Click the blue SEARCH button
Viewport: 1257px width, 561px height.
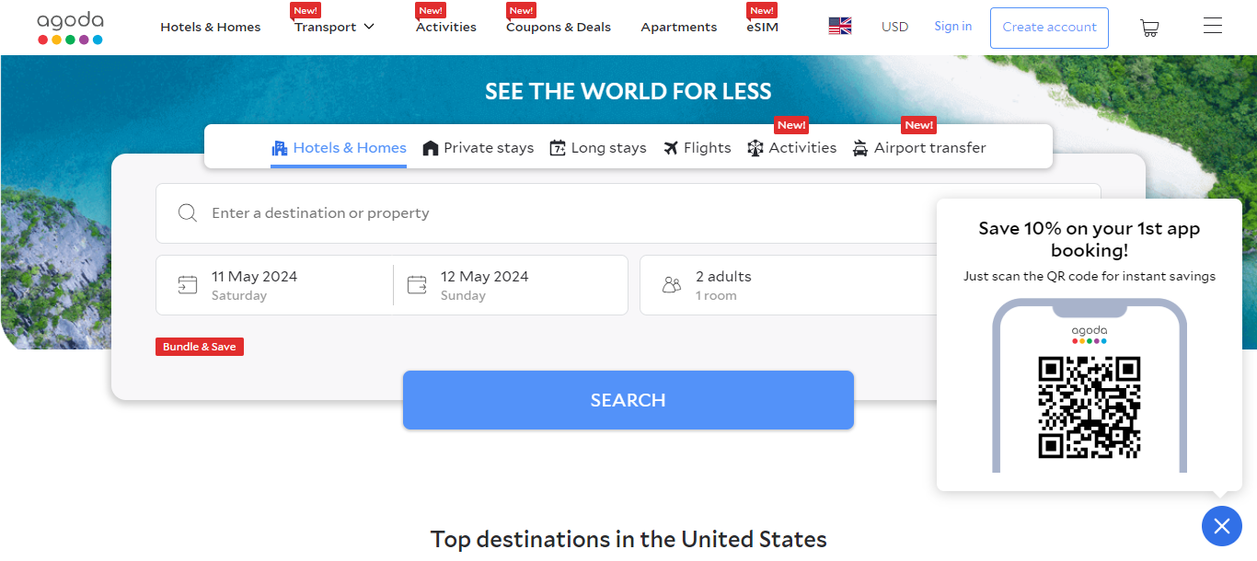pos(628,400)
